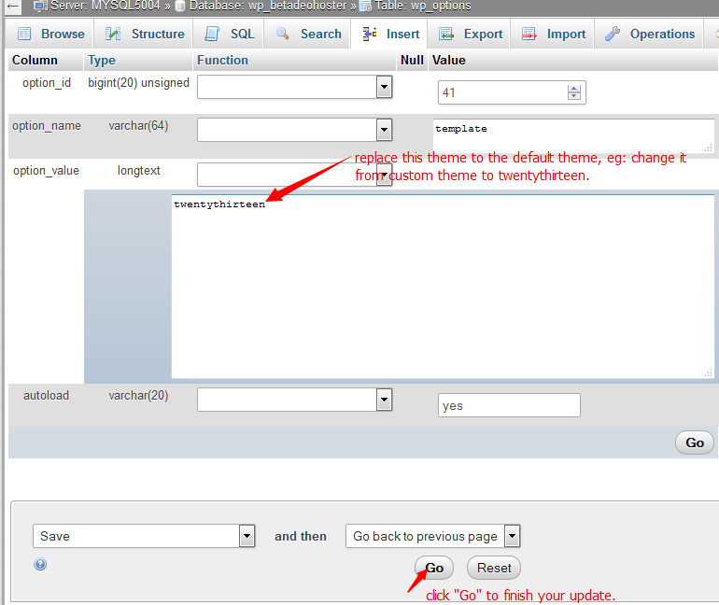This screenshot has width=719, height=605.
Task: Click the back arrow in breadcrumb bar
Action: 12,6
